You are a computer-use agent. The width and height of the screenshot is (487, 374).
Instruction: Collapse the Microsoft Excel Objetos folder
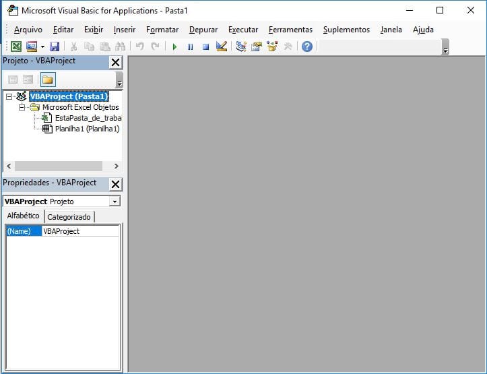click(x=22, y=107)
